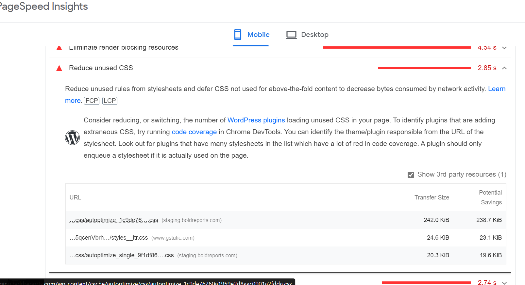This screenshot has width=525, height=285.
Task: Click the red warning triangle beside Reduce unused CSS
Action: point(59,68)
